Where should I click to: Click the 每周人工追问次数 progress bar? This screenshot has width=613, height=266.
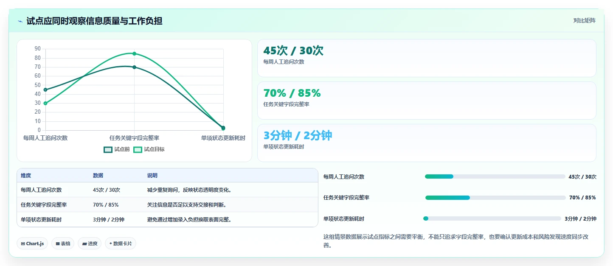pos(495,176)
